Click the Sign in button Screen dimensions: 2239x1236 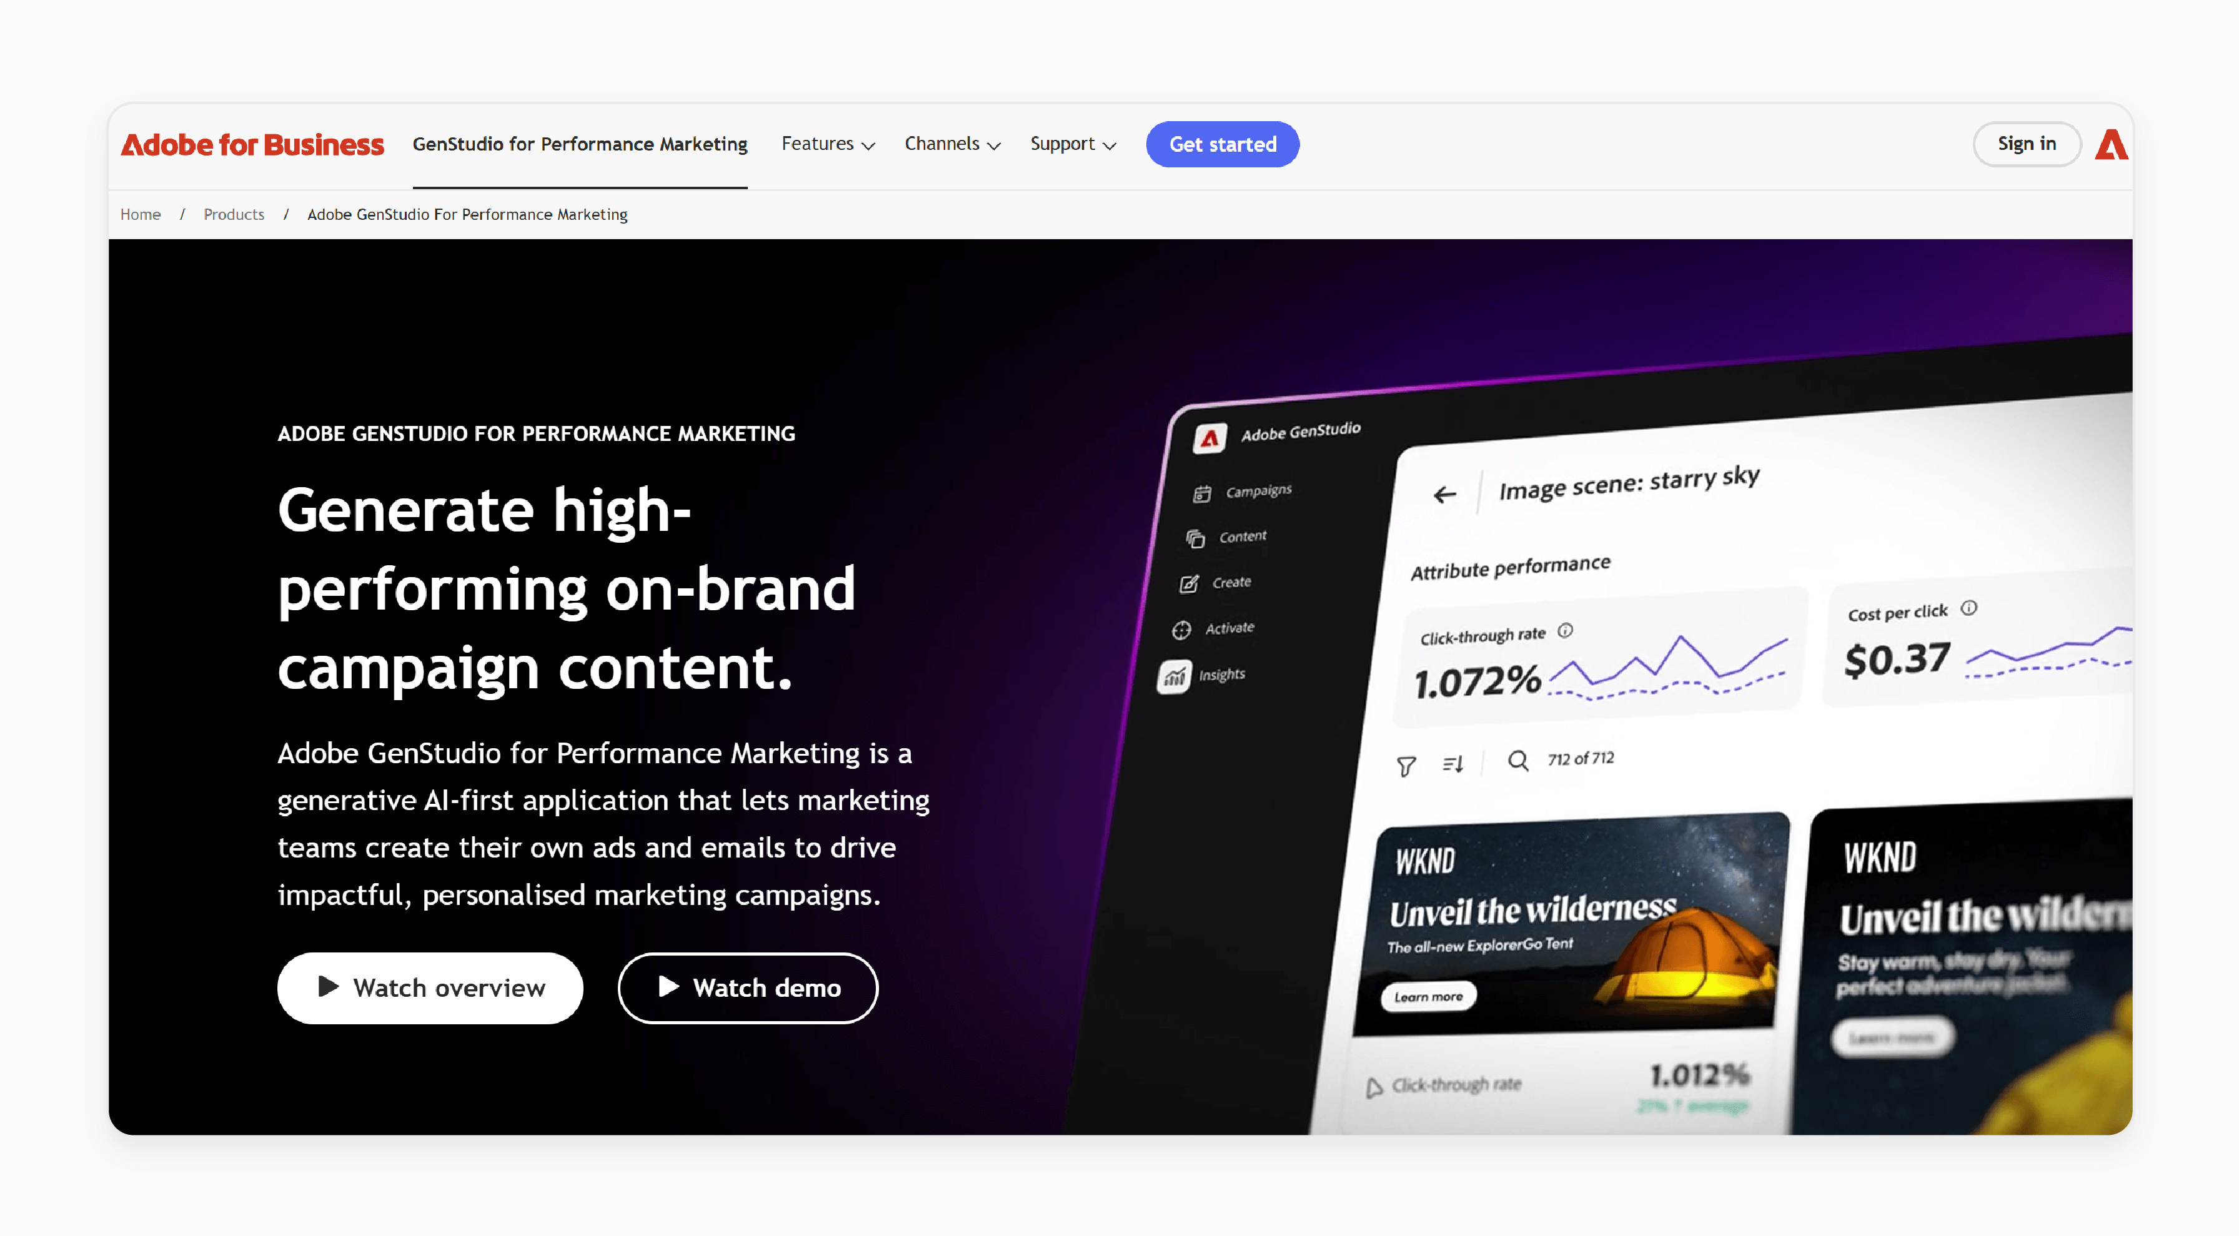click(x=2026, y=144)
